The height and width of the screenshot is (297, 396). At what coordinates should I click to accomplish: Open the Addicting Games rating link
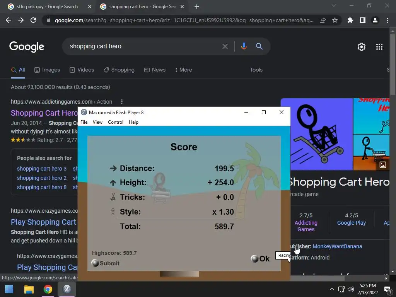[306, 226]
